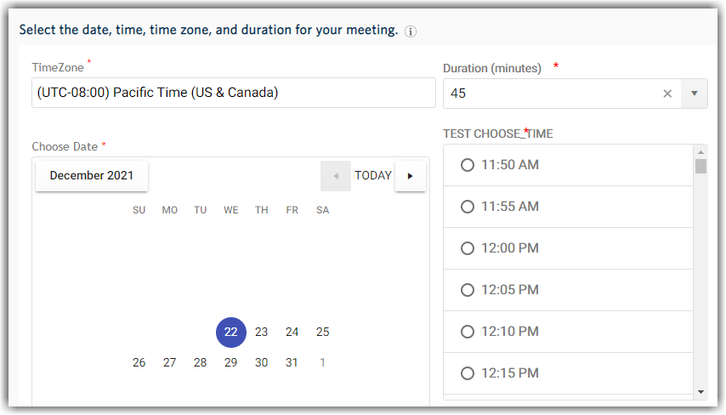Pick the 12:15 PM time slot
726x415 pixels.
(467, 373)
